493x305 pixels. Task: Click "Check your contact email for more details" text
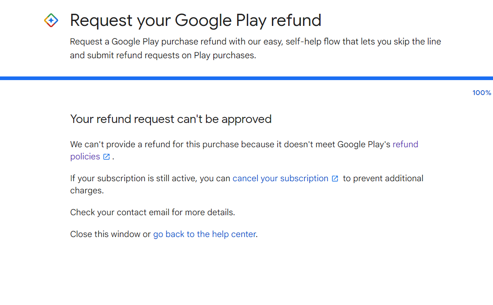point(152,212)
